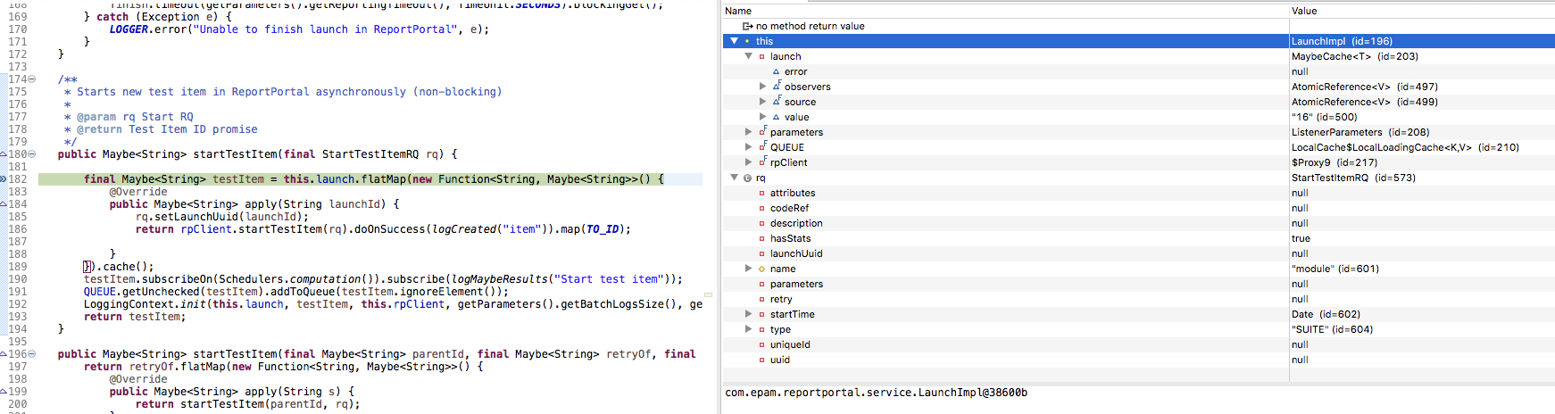Click line number 191 in the gutter

[18, 292]
